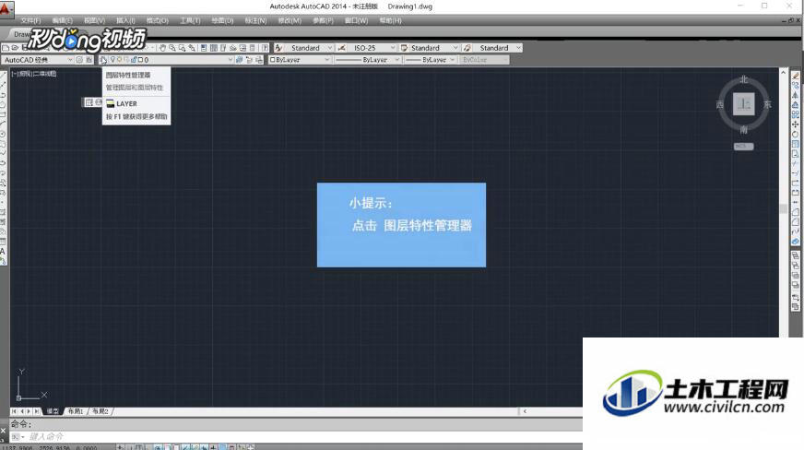Click the Help icon in standard toolbar
This screenshot has height=450, width=804.
pyautogui.click(x=265, y=48)
